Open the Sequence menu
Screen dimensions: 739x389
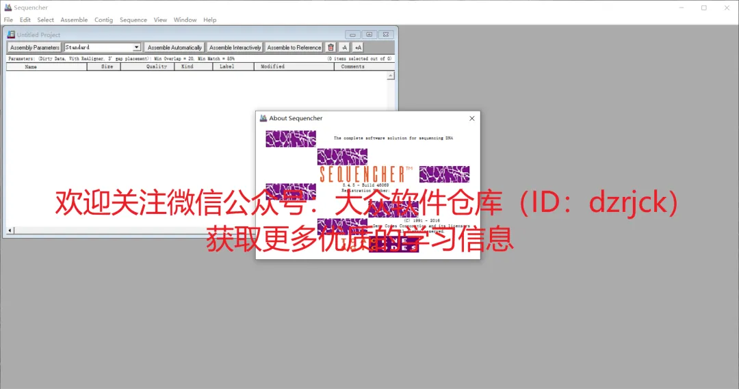coord(133,20)
